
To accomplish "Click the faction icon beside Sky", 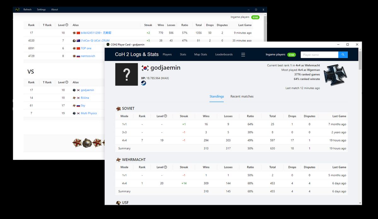I will click(74, 105).
